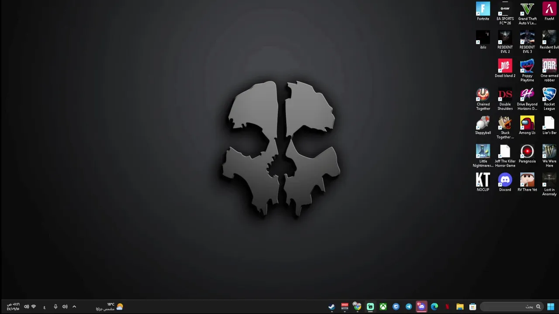Select the Lost in Anomaly shortcut

[x=549, y=184]
